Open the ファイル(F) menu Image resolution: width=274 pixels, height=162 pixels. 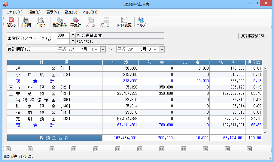coord(14,12)
